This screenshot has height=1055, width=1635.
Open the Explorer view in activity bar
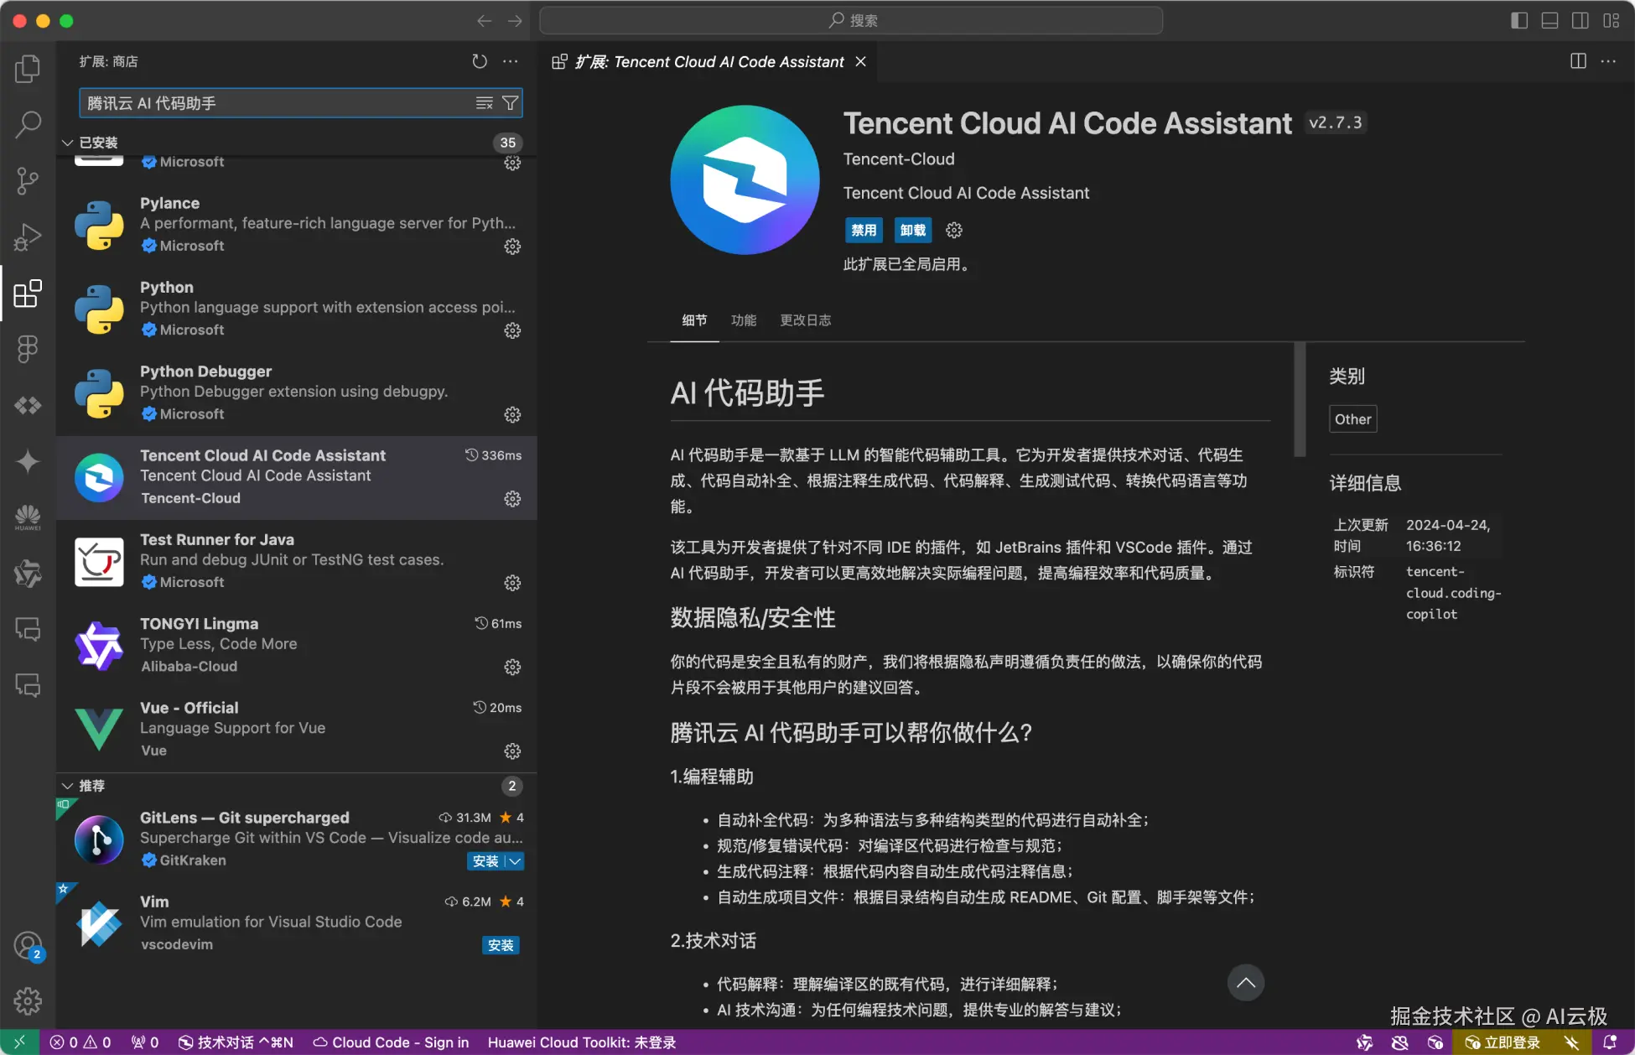point(28,69)
